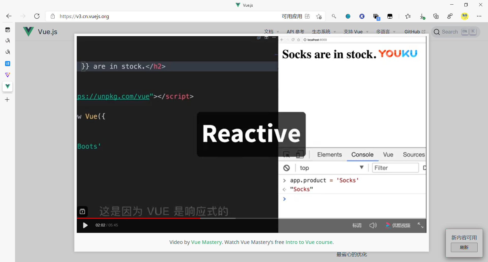Expand the 支持 Vue navigation dropdown
This screenshot has height=262, width=488.
(356, 32)
